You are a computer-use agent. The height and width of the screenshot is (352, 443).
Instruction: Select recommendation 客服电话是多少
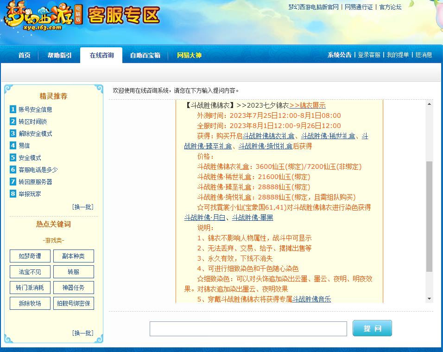[x=38, y=170]
